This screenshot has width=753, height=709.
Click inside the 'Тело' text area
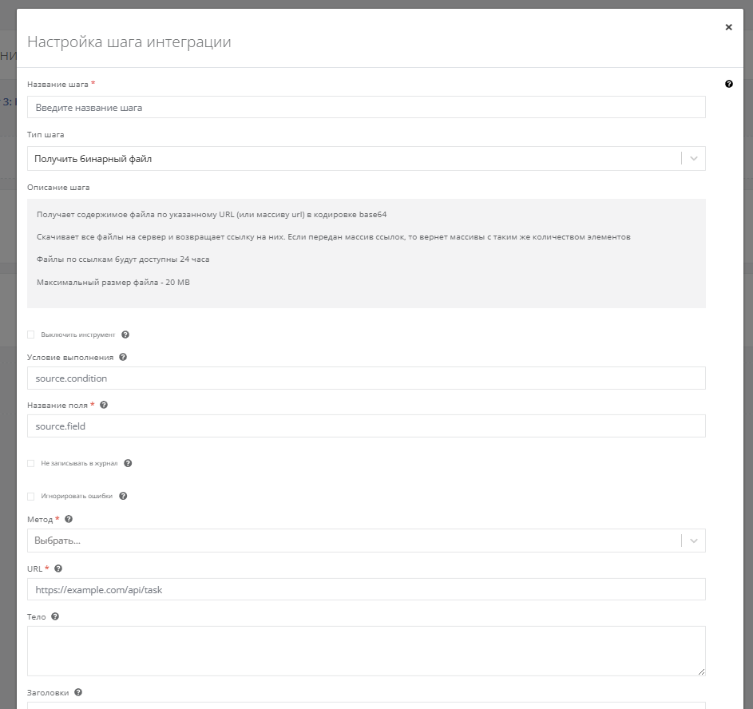tap(366, 651)
